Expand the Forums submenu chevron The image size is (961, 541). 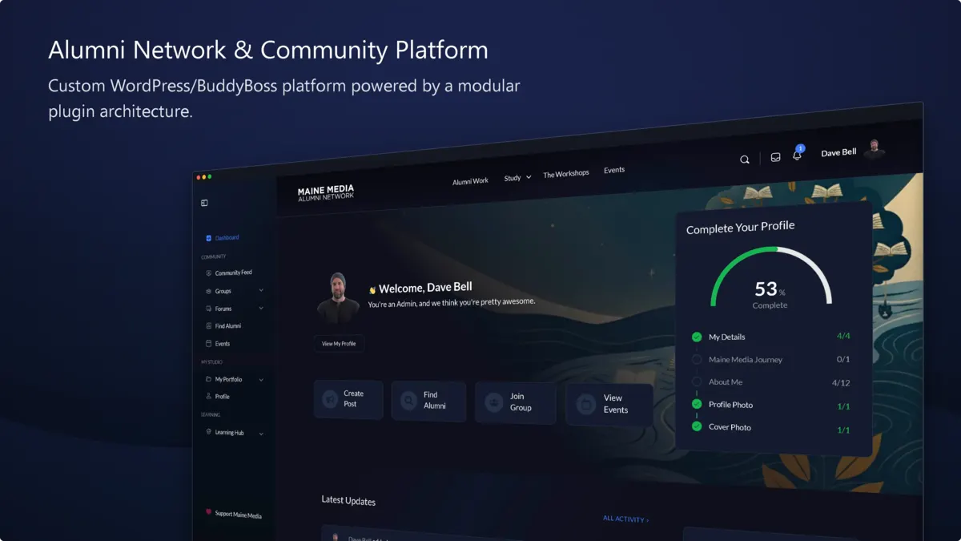pyautogui.click(x=261, y=308)
